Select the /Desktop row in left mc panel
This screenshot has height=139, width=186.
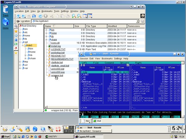click(105, 82)
